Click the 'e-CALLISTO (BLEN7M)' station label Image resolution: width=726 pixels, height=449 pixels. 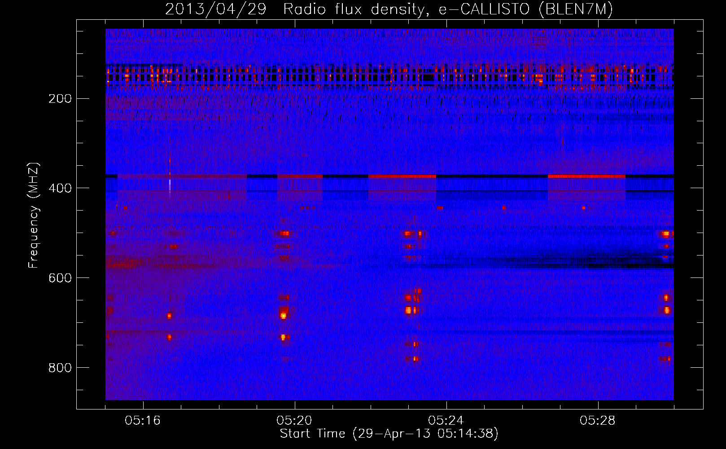pos(525,9)
